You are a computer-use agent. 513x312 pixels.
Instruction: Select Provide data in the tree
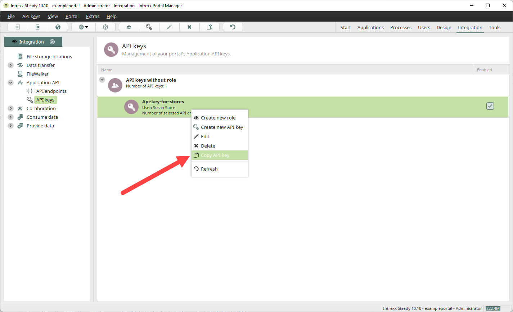[x=40, y=126]
